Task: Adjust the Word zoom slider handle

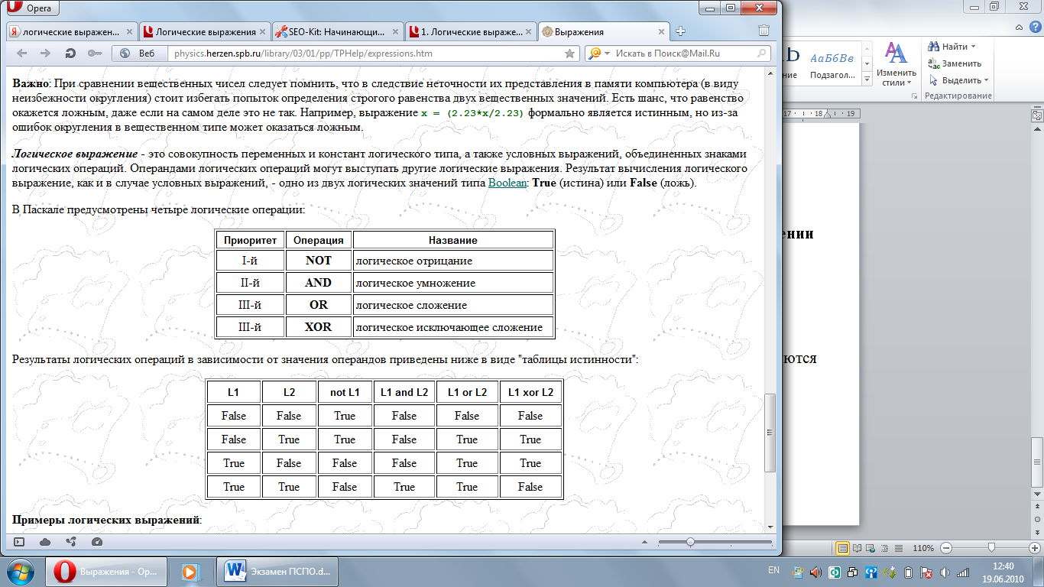Action: 991,548
